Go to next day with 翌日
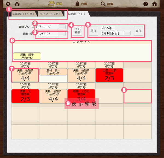Image resolution: width=164 pixels, height=158 pixels. tap(138, 31)
